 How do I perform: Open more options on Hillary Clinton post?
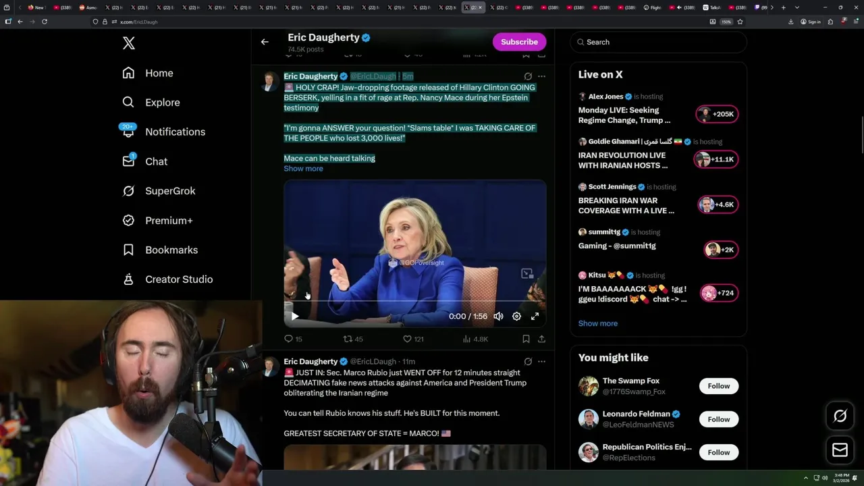(541, 76)
